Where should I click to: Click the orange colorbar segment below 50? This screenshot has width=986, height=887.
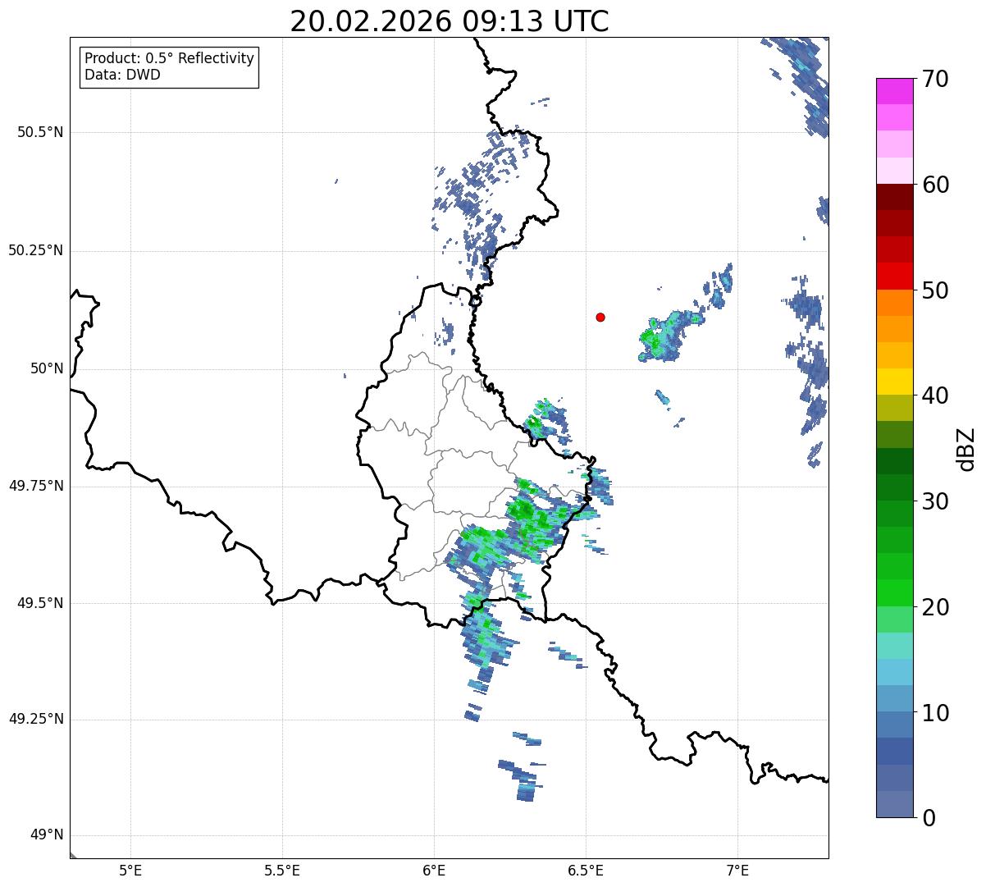(x=895, y=303)
